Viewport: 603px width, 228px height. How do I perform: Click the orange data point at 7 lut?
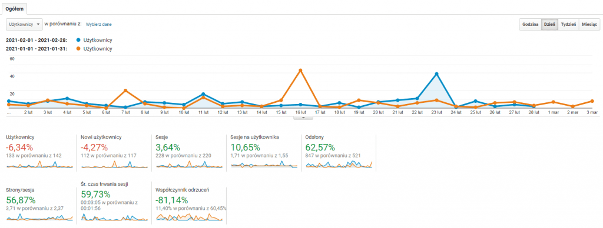pos(125,90)
